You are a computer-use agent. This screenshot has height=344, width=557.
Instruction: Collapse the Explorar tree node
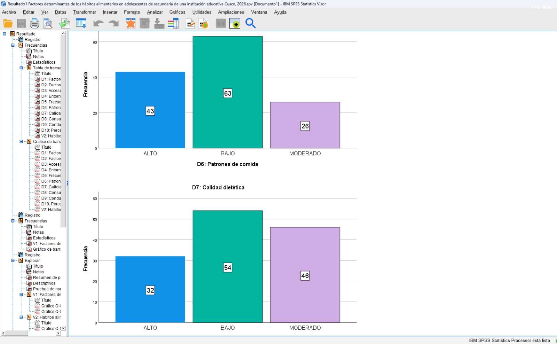pyautogui.click(x=13, y=260)
